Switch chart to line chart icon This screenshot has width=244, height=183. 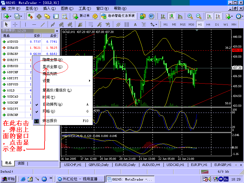[180, 16]
